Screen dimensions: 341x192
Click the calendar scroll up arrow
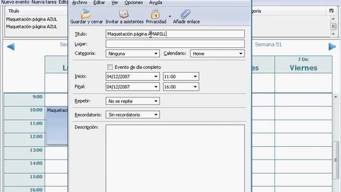336,97
